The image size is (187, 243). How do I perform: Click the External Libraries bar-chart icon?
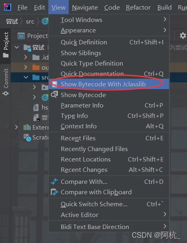(27, 127)
